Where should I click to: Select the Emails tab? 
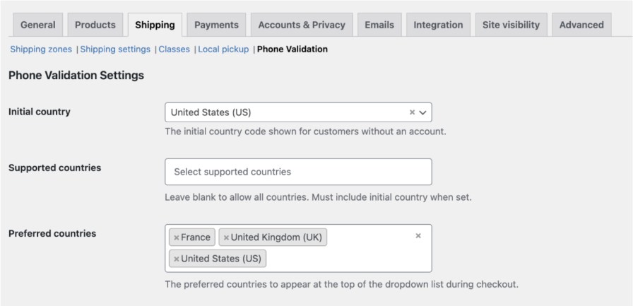[379, 25]
